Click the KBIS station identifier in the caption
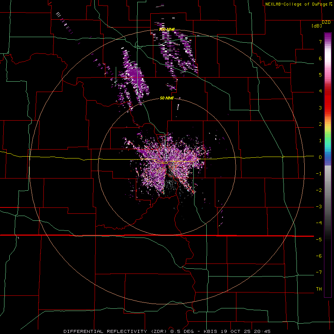 pos(210,331)
